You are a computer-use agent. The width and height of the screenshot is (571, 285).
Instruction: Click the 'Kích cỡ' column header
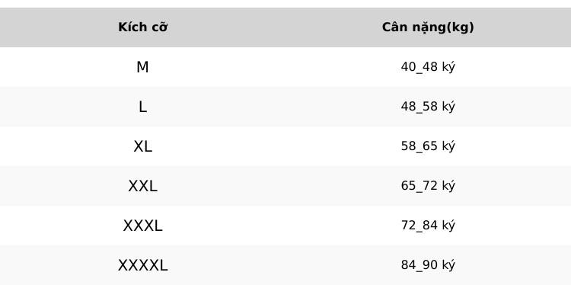tap(143, 27)
